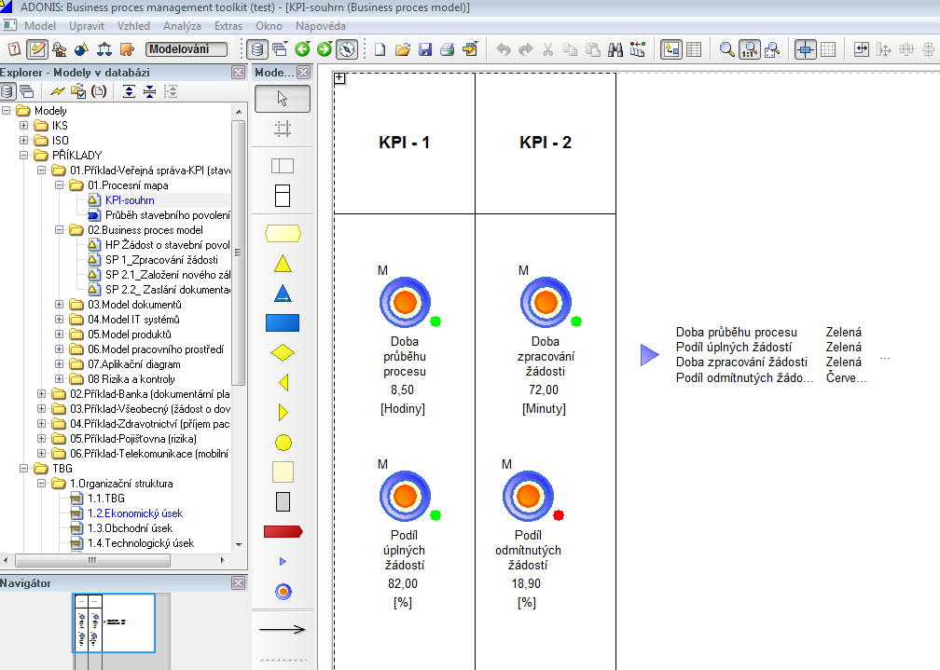Click the Modelování component button
940x670 pixels.
coord(187,49)
